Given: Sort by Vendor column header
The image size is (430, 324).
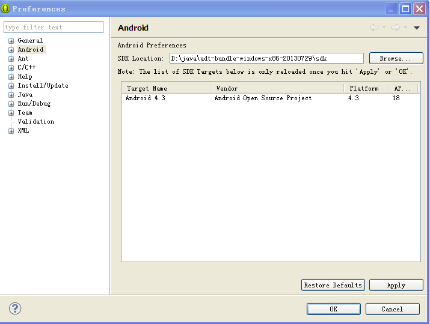Looking at the screenshot, I should click(277, 88).
